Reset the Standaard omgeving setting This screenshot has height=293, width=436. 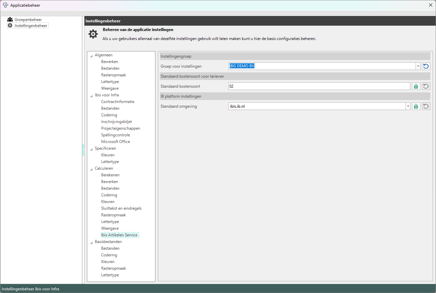coord(426,106)
